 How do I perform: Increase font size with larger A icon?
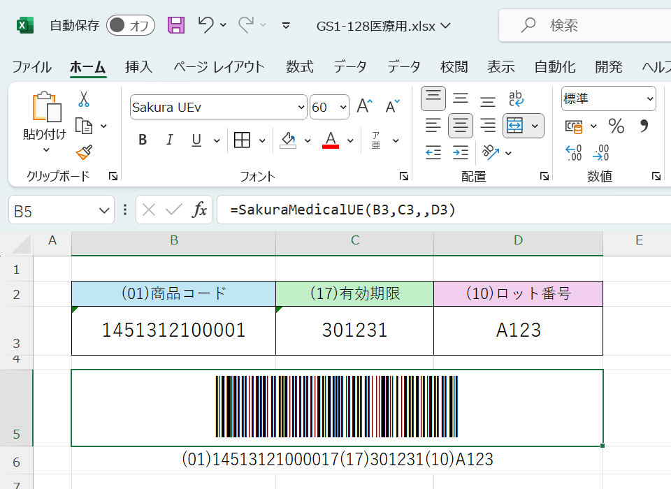(365, 105)
